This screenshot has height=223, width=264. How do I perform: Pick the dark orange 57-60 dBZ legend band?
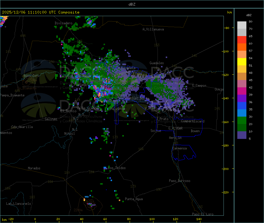pos(242,47)
